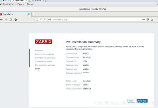The image size is (158, 108).
Task: Click the ZABBIX logo
Action: pyautogui.click(x=44, y=42)
